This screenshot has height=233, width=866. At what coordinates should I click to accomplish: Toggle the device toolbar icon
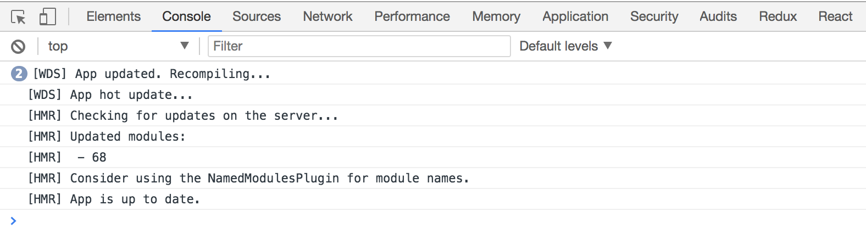(48, 17)
